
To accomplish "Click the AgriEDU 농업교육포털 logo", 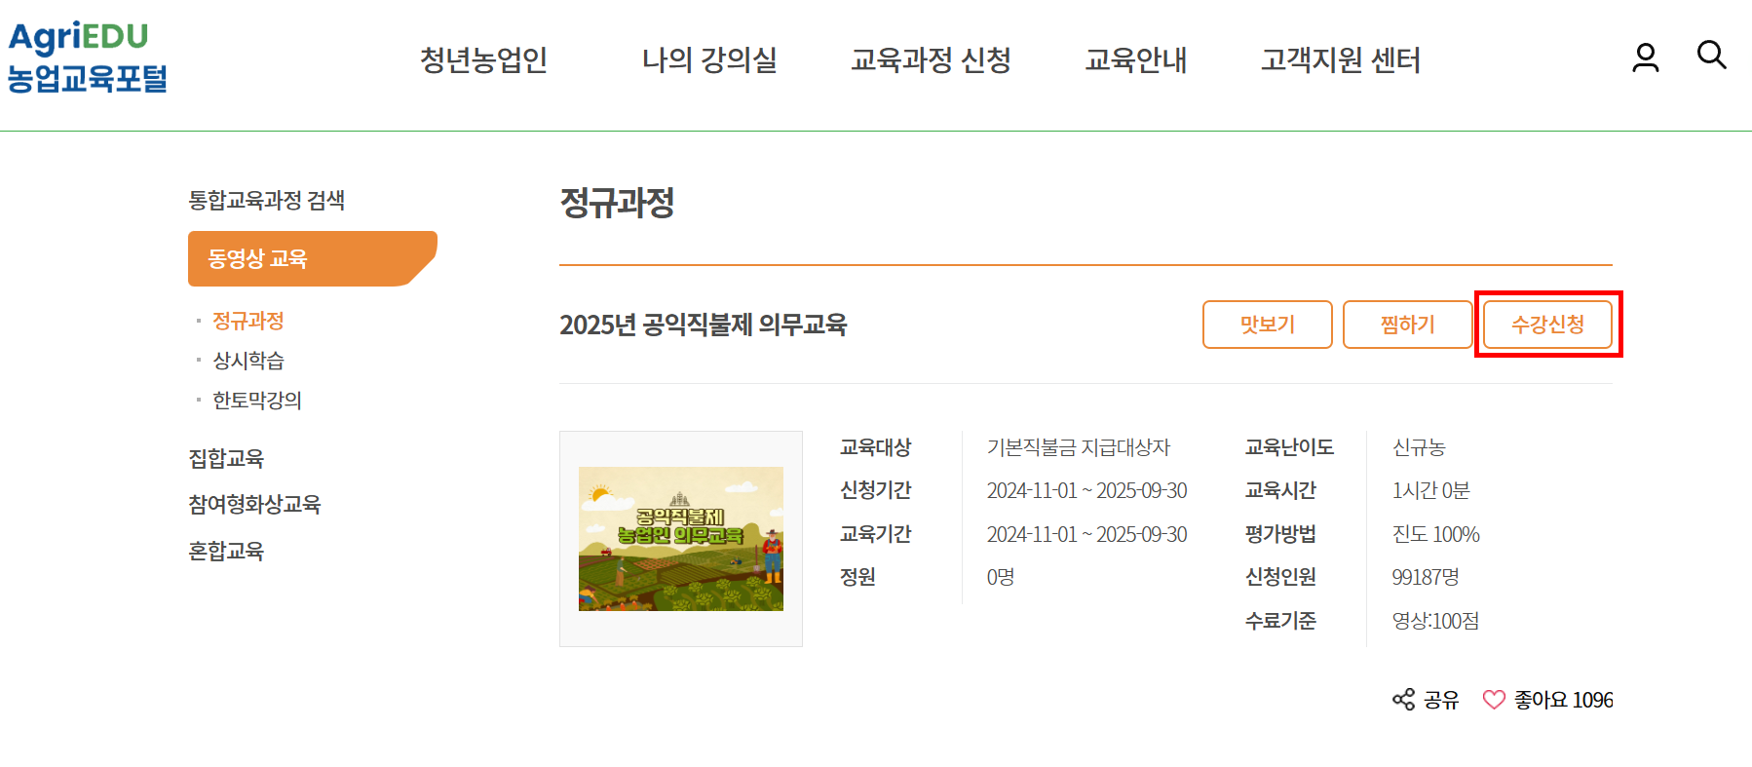I will tap(88, 58).
